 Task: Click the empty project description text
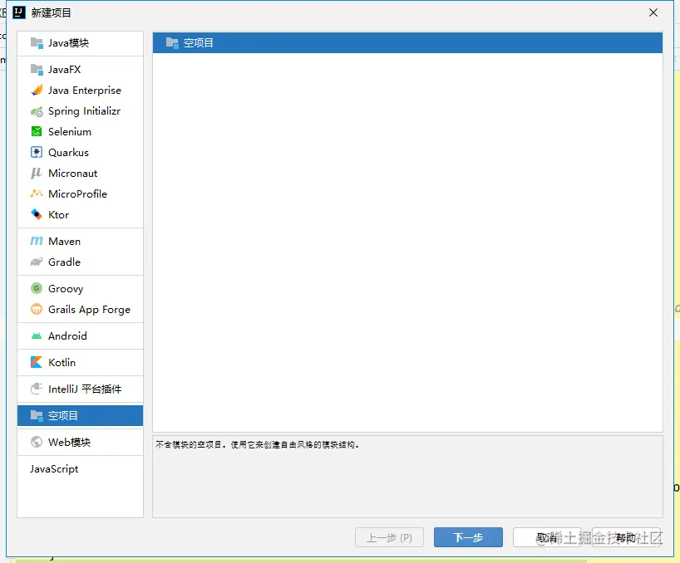coord(258,445)
